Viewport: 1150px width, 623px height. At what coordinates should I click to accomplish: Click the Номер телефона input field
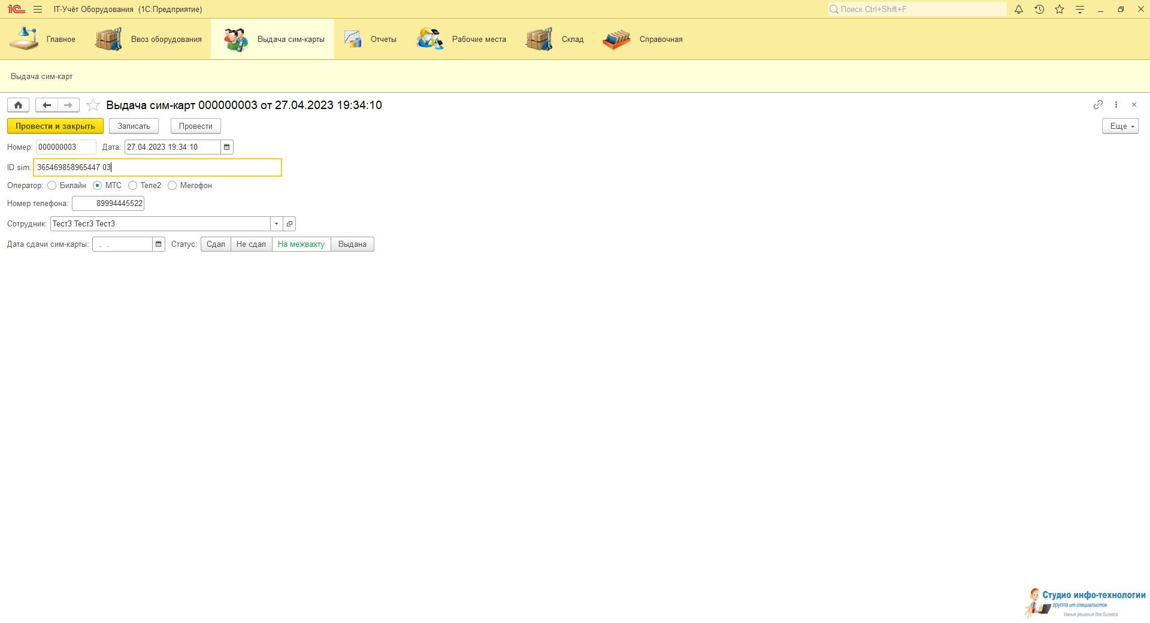pos(108,204)
